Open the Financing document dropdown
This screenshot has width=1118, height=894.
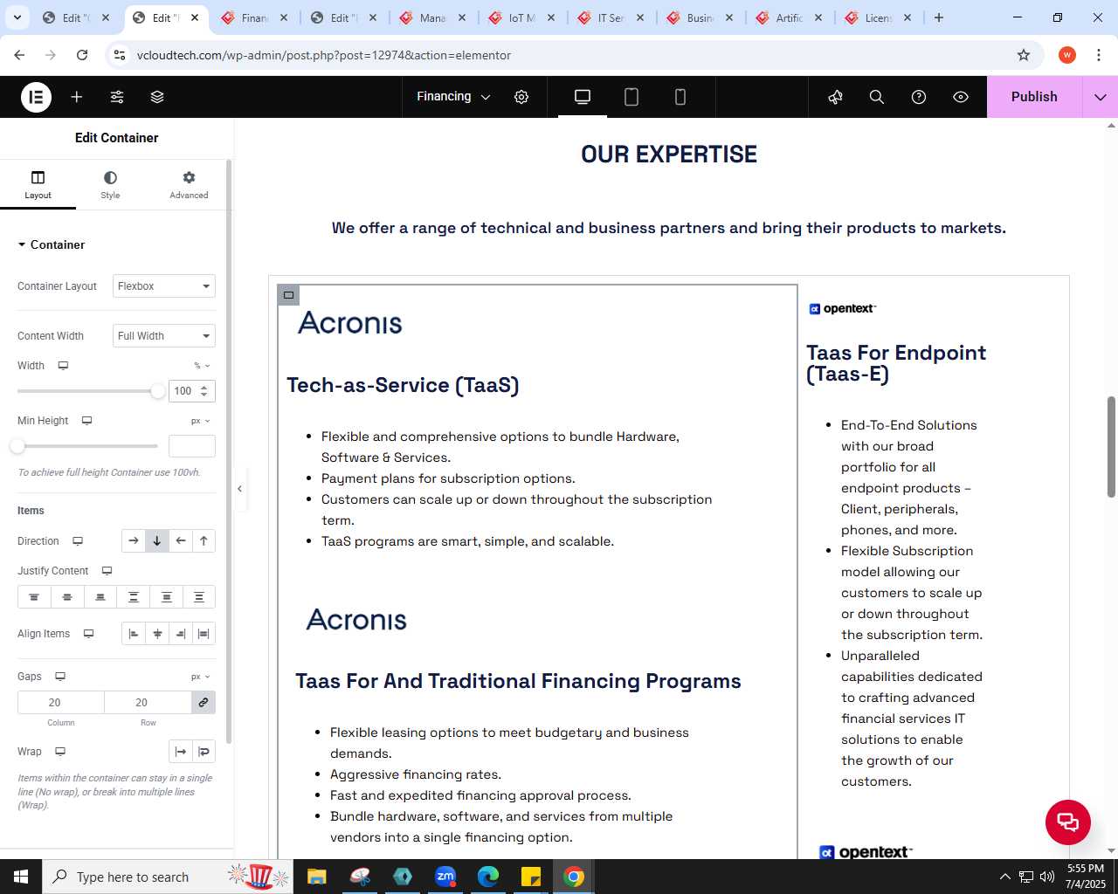click(x=453, y=97)
